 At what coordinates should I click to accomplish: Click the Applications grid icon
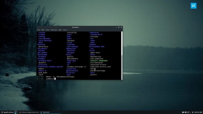(x=2, y=112)
